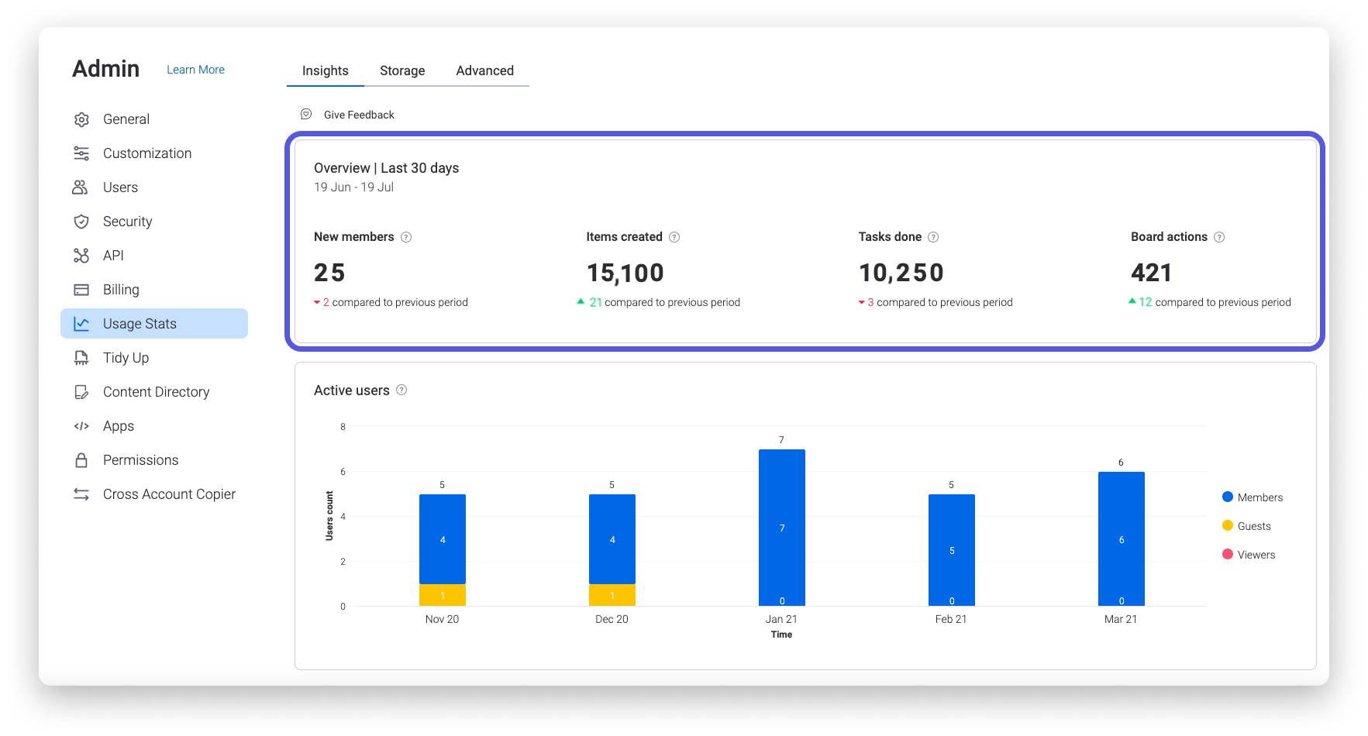Toggle Members series in chart legend

click(1253, 497)
